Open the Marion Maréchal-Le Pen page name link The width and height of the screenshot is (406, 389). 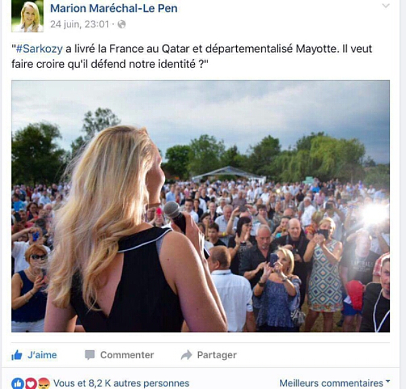click(x=114, y=8)
